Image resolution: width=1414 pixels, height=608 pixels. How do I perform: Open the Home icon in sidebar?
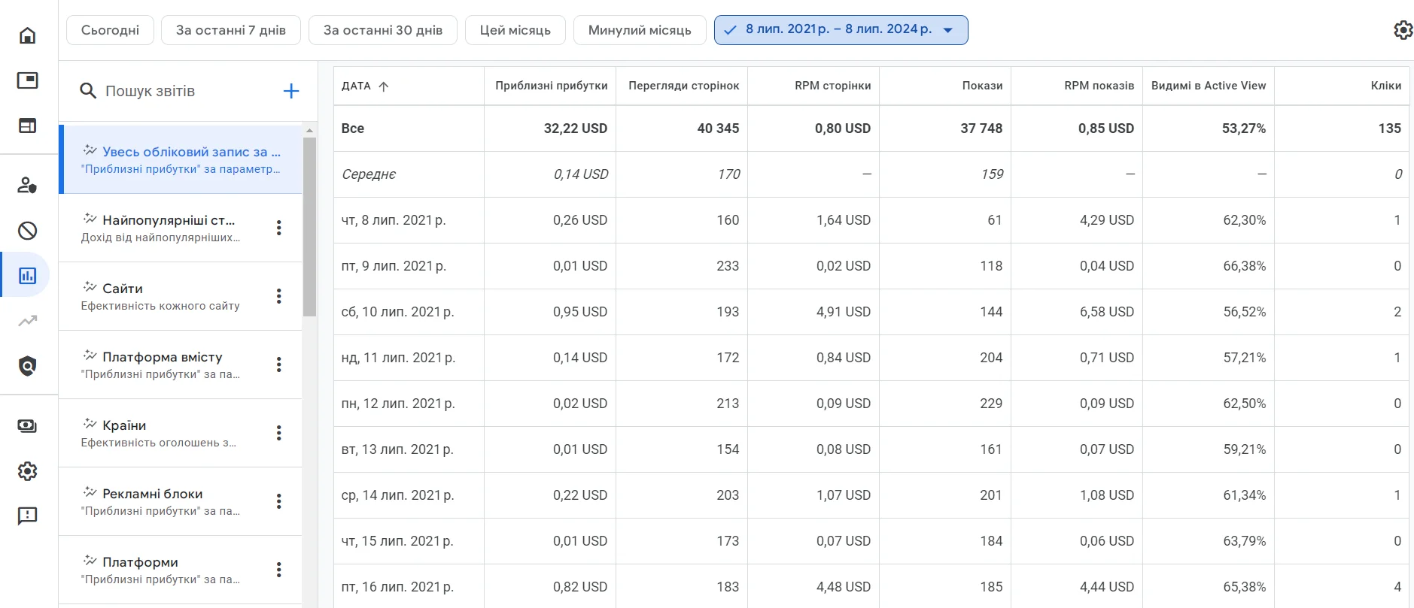[28, 35]
